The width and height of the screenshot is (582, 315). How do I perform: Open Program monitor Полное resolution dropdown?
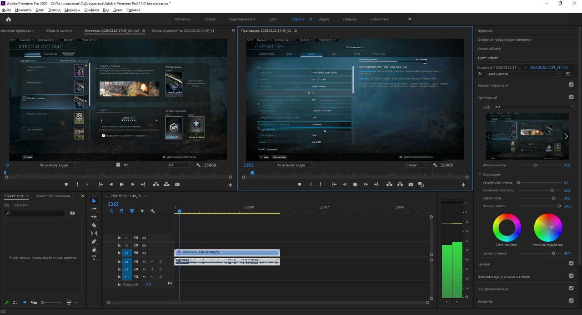click(x=416, y=165)
